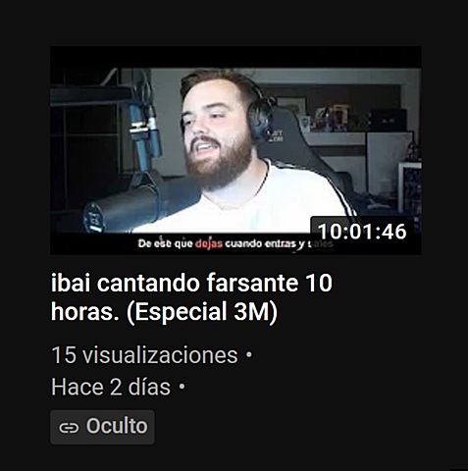468x471 pixels.
Task: Click the karaoke subtitle line in thumbnail
Action: pyautogui.click(x=234, y=244)
